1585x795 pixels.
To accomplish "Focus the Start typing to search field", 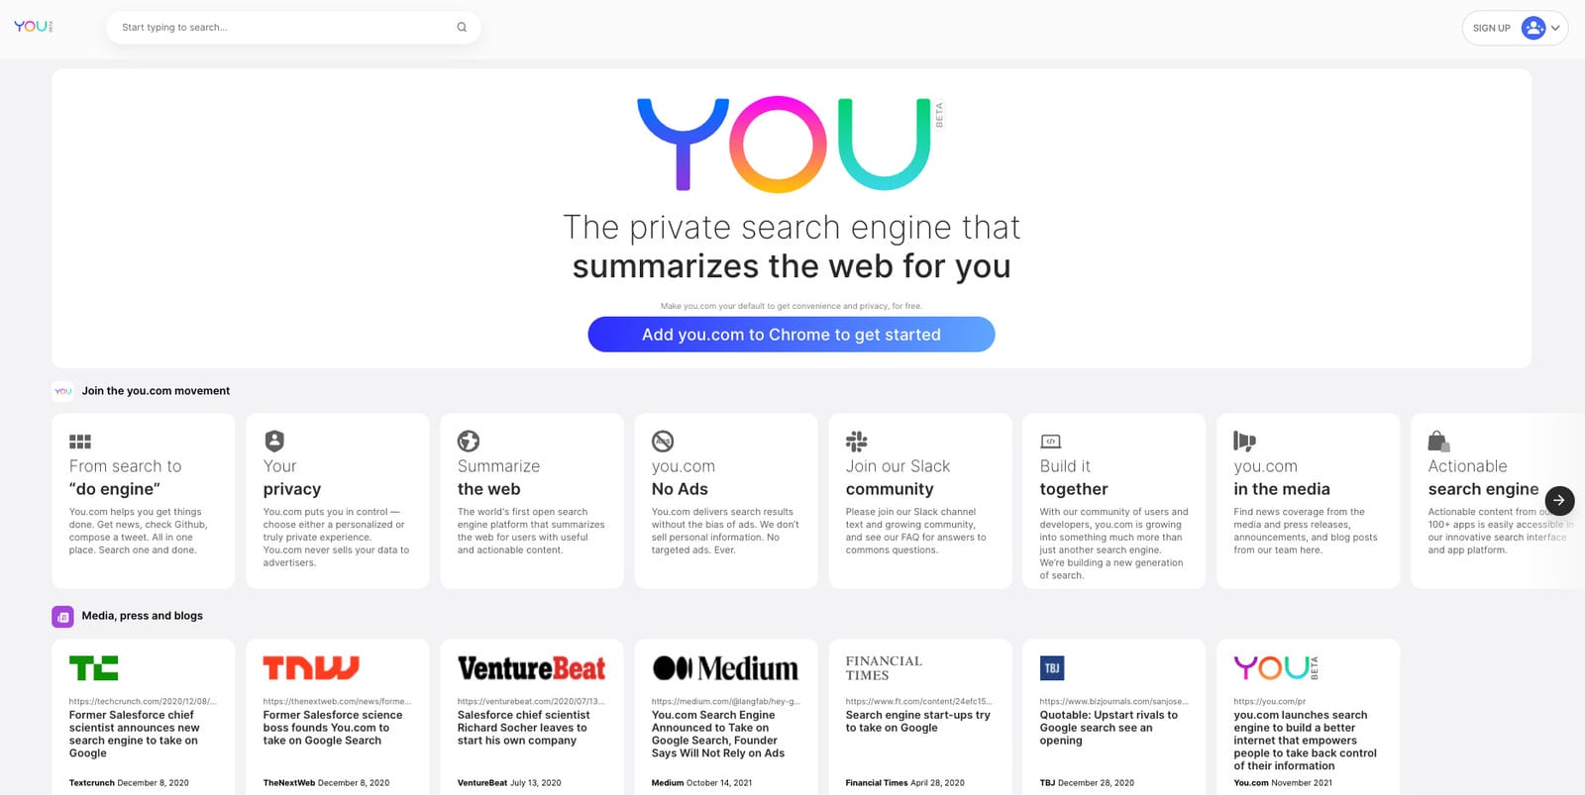I will click(x=282, y=28).
